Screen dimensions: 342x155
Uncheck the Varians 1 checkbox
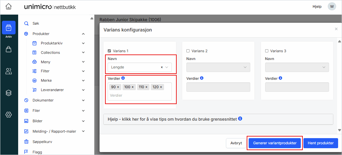click(109, 51)
